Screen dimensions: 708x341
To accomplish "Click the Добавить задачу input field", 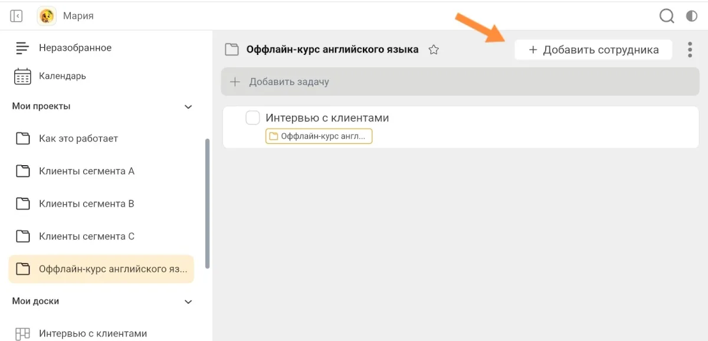I will tap(460, 82).
